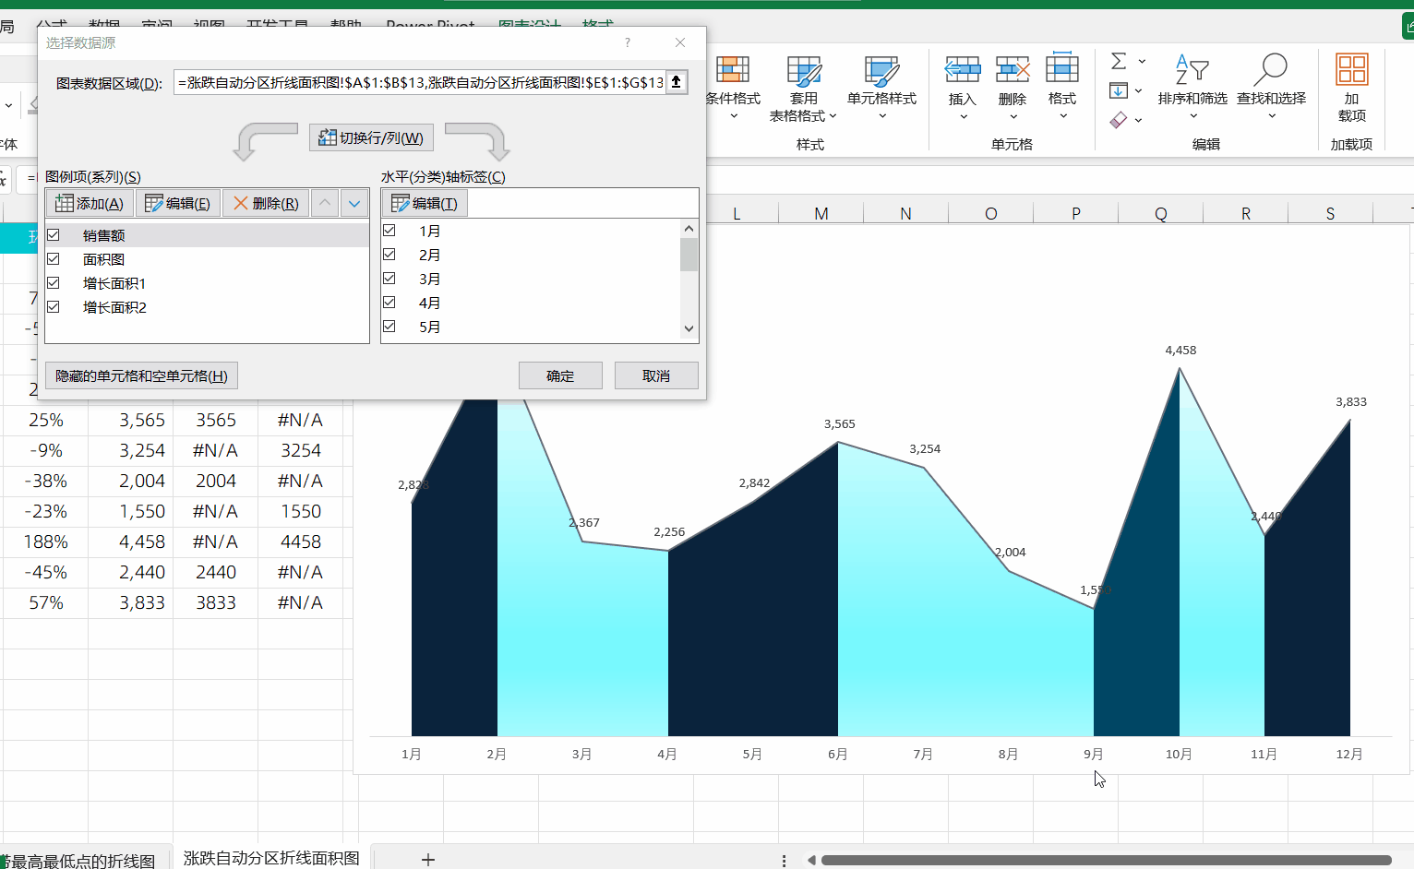This screenshot has width=1414, height=869.
Task: Open the cell Format (格式) menu
Action: (x=1062, y=88)
